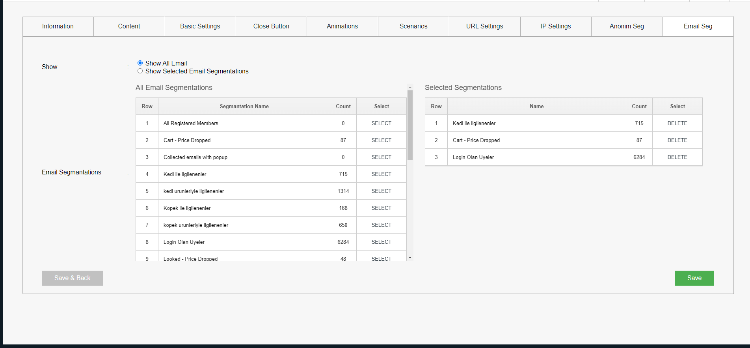The height and width of the screenshot is (348, 750).
Task: Click kopek urunleriyle ilgilenenler name cell
Action: [x=244, y=225]
